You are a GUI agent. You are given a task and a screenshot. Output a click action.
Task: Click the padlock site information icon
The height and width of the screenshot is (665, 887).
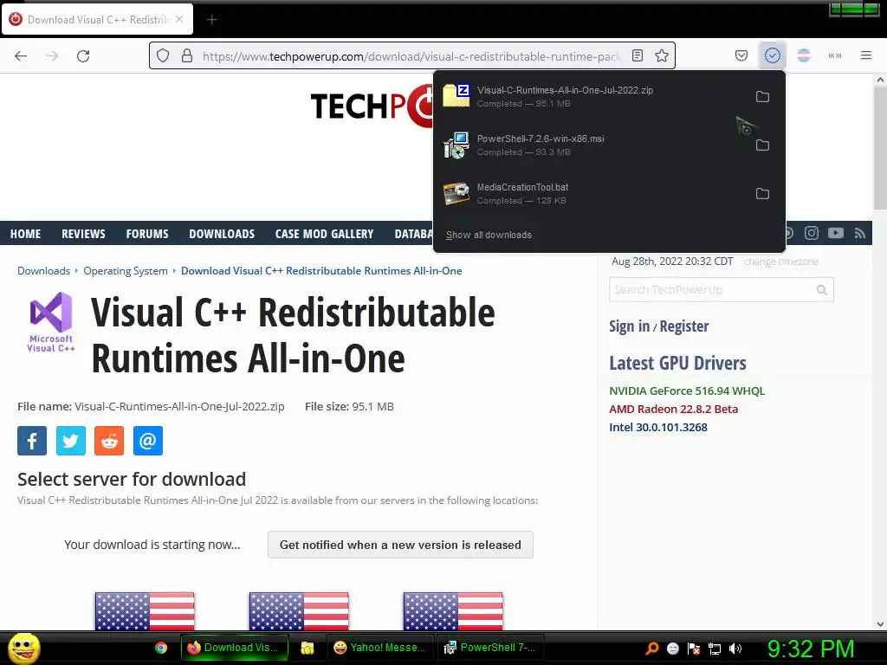point(187,55)
